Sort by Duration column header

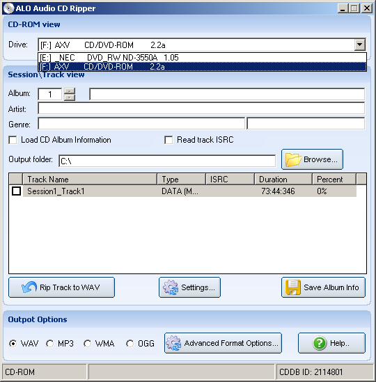click(283, 180)
